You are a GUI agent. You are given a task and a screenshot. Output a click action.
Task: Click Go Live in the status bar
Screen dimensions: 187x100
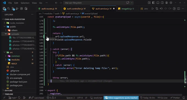pyautogui.click(x=163, y=98)
